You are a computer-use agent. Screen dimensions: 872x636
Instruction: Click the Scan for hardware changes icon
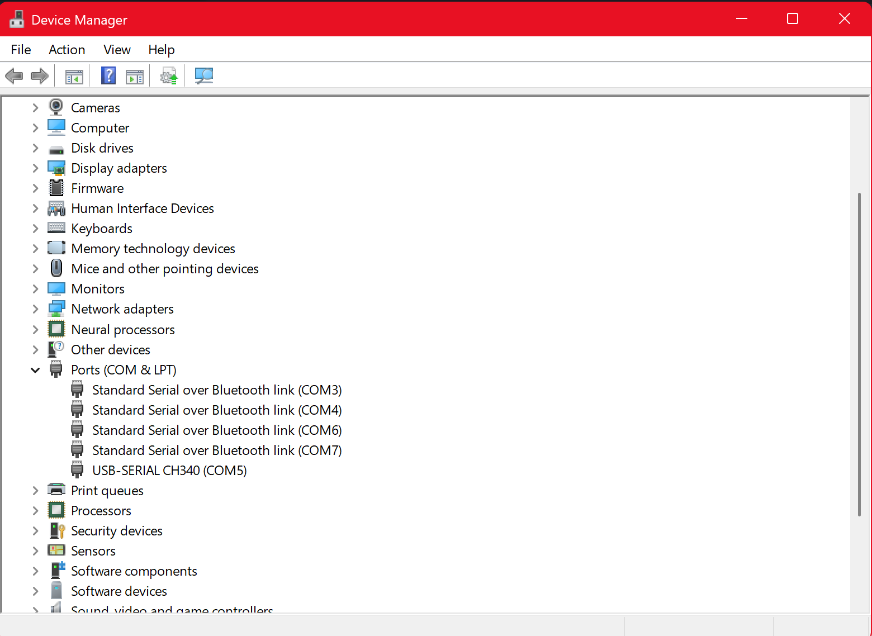pos(203,75)
